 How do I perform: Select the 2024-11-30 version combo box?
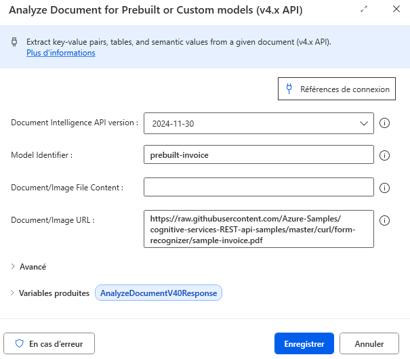[x=259, y=123]
